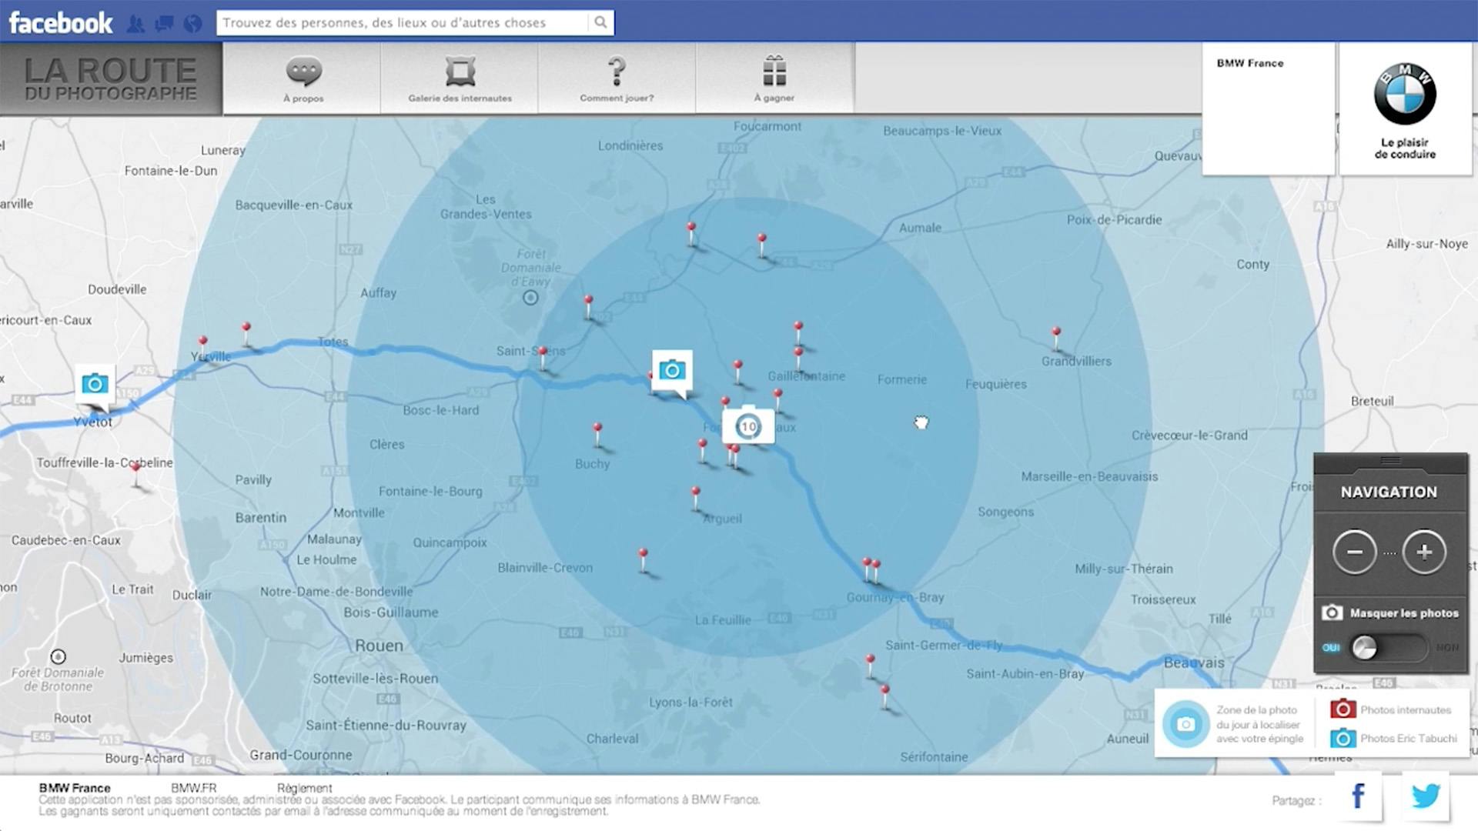Open blue camera photo marker near Saint-Saëns
Image resolution: width=1478 pixels, height=831 pixels.
click(x=672, y=371)
